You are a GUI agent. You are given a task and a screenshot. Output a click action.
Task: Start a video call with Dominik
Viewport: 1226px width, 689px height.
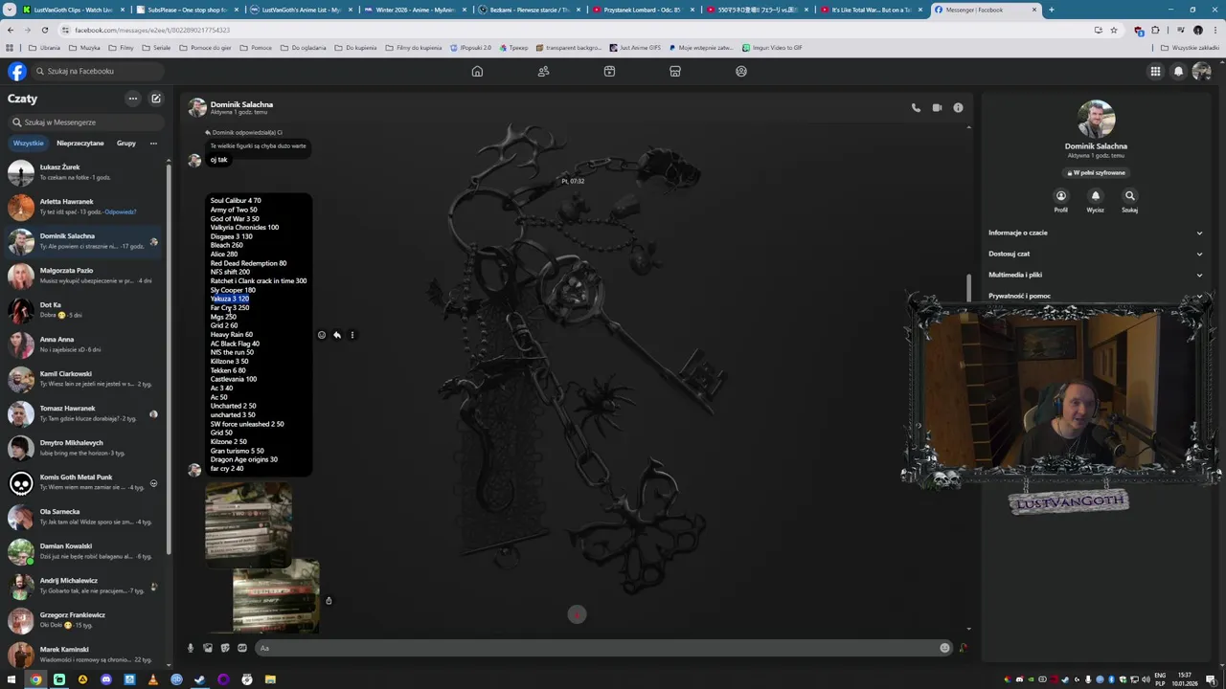(x=937, y=108)
